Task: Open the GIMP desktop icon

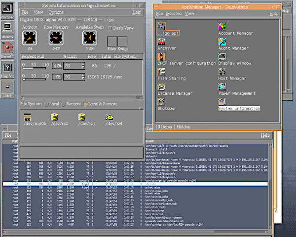Action: [7, 87]
